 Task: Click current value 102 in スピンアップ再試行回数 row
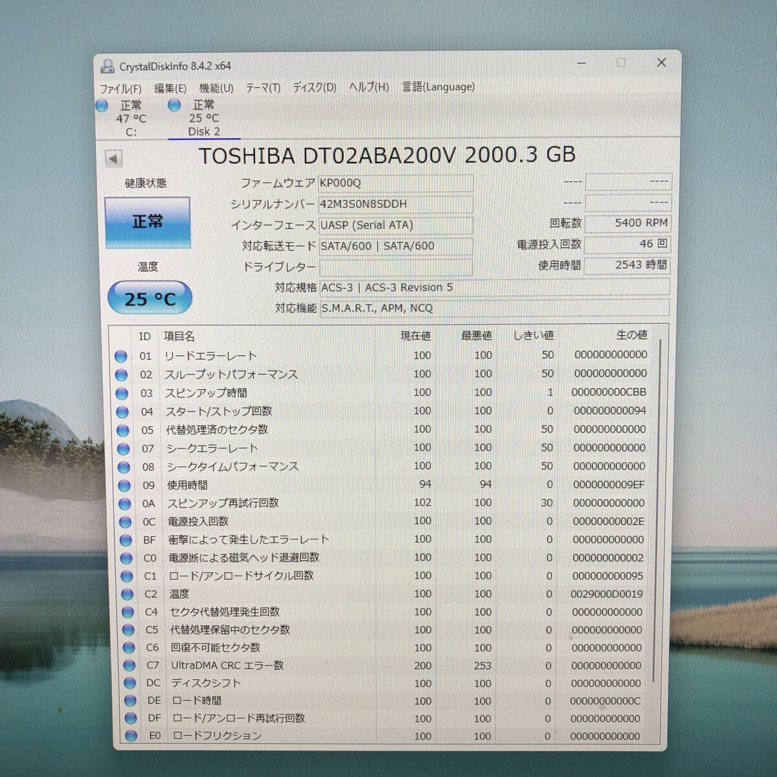click(422, 502)
